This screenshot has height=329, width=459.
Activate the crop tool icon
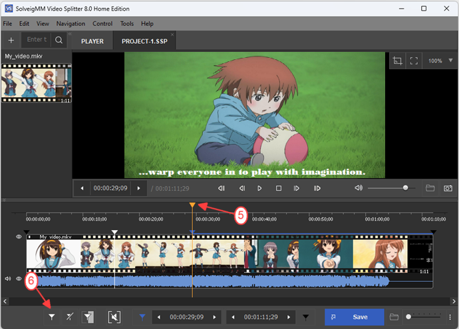point(397,61)
